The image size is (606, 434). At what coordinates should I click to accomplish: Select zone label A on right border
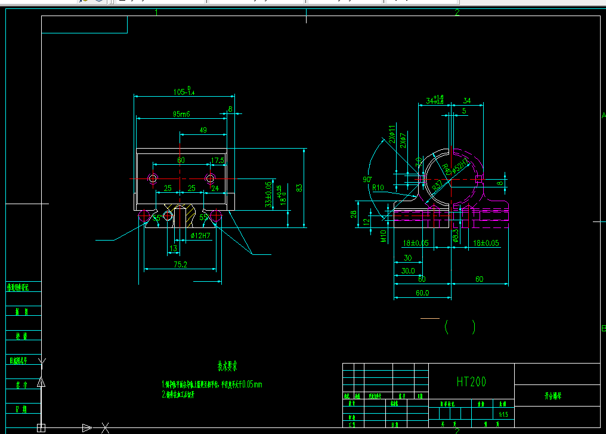(603, 115)
